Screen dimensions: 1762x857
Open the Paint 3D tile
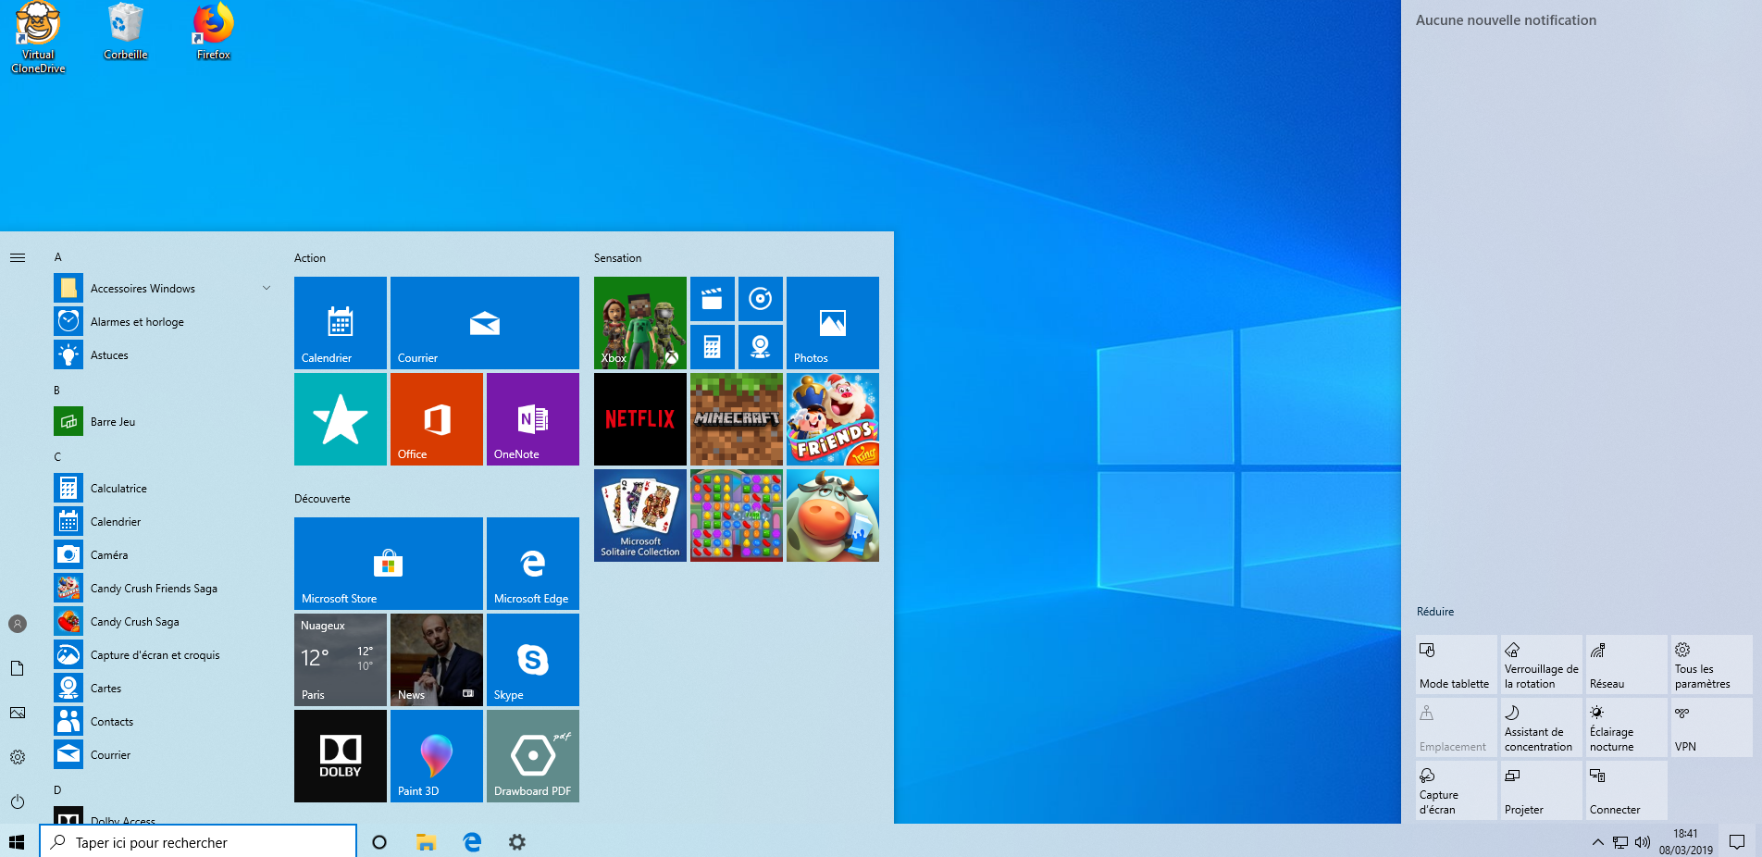[x=436, y=756]
